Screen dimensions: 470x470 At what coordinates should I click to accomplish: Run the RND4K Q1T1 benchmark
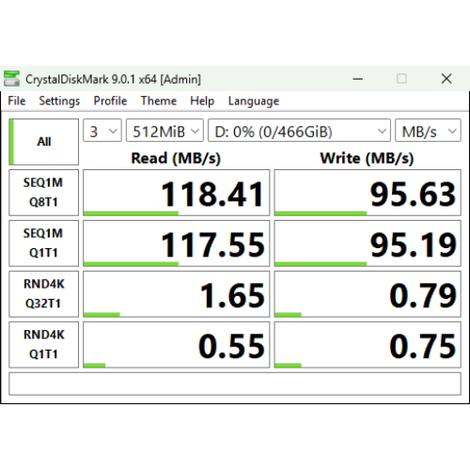44,345
